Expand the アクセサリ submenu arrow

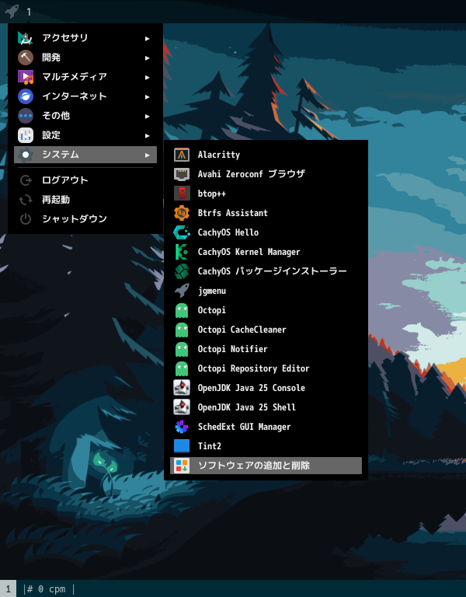[x=148, y=38]
